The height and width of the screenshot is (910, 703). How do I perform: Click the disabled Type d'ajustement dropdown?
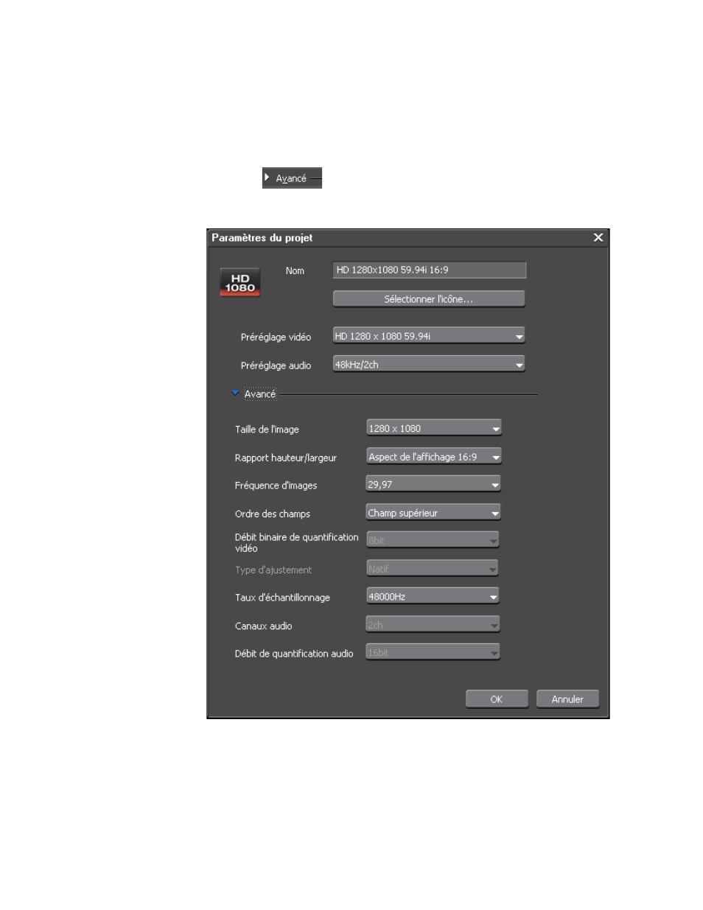click(x=433, y=568)
